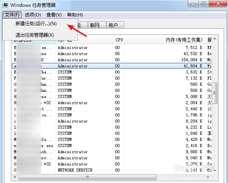228x183 pixels.
Task: Click SYSTEM in the 4,232 K row
Action: point(65,127)
